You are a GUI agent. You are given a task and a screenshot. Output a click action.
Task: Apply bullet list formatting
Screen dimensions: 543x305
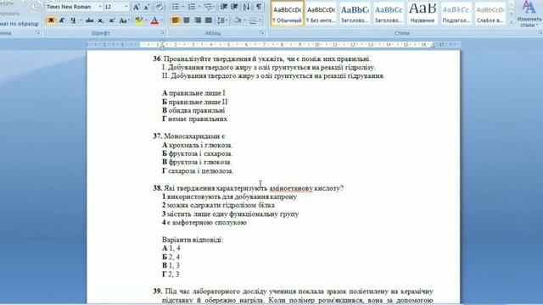176,7
